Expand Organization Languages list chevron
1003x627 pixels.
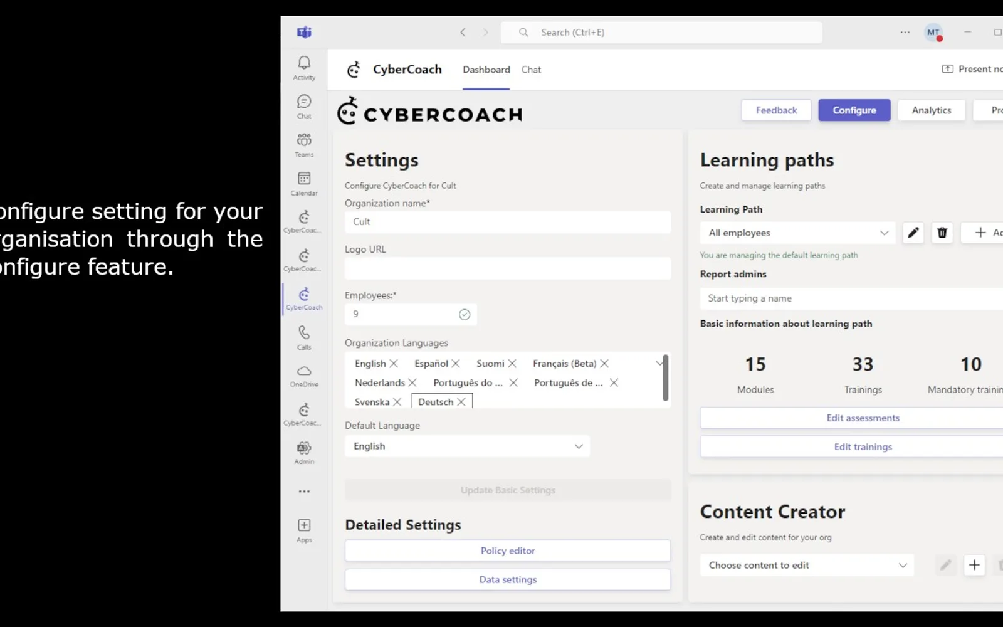pyautogui.click(x=659, y=363)
